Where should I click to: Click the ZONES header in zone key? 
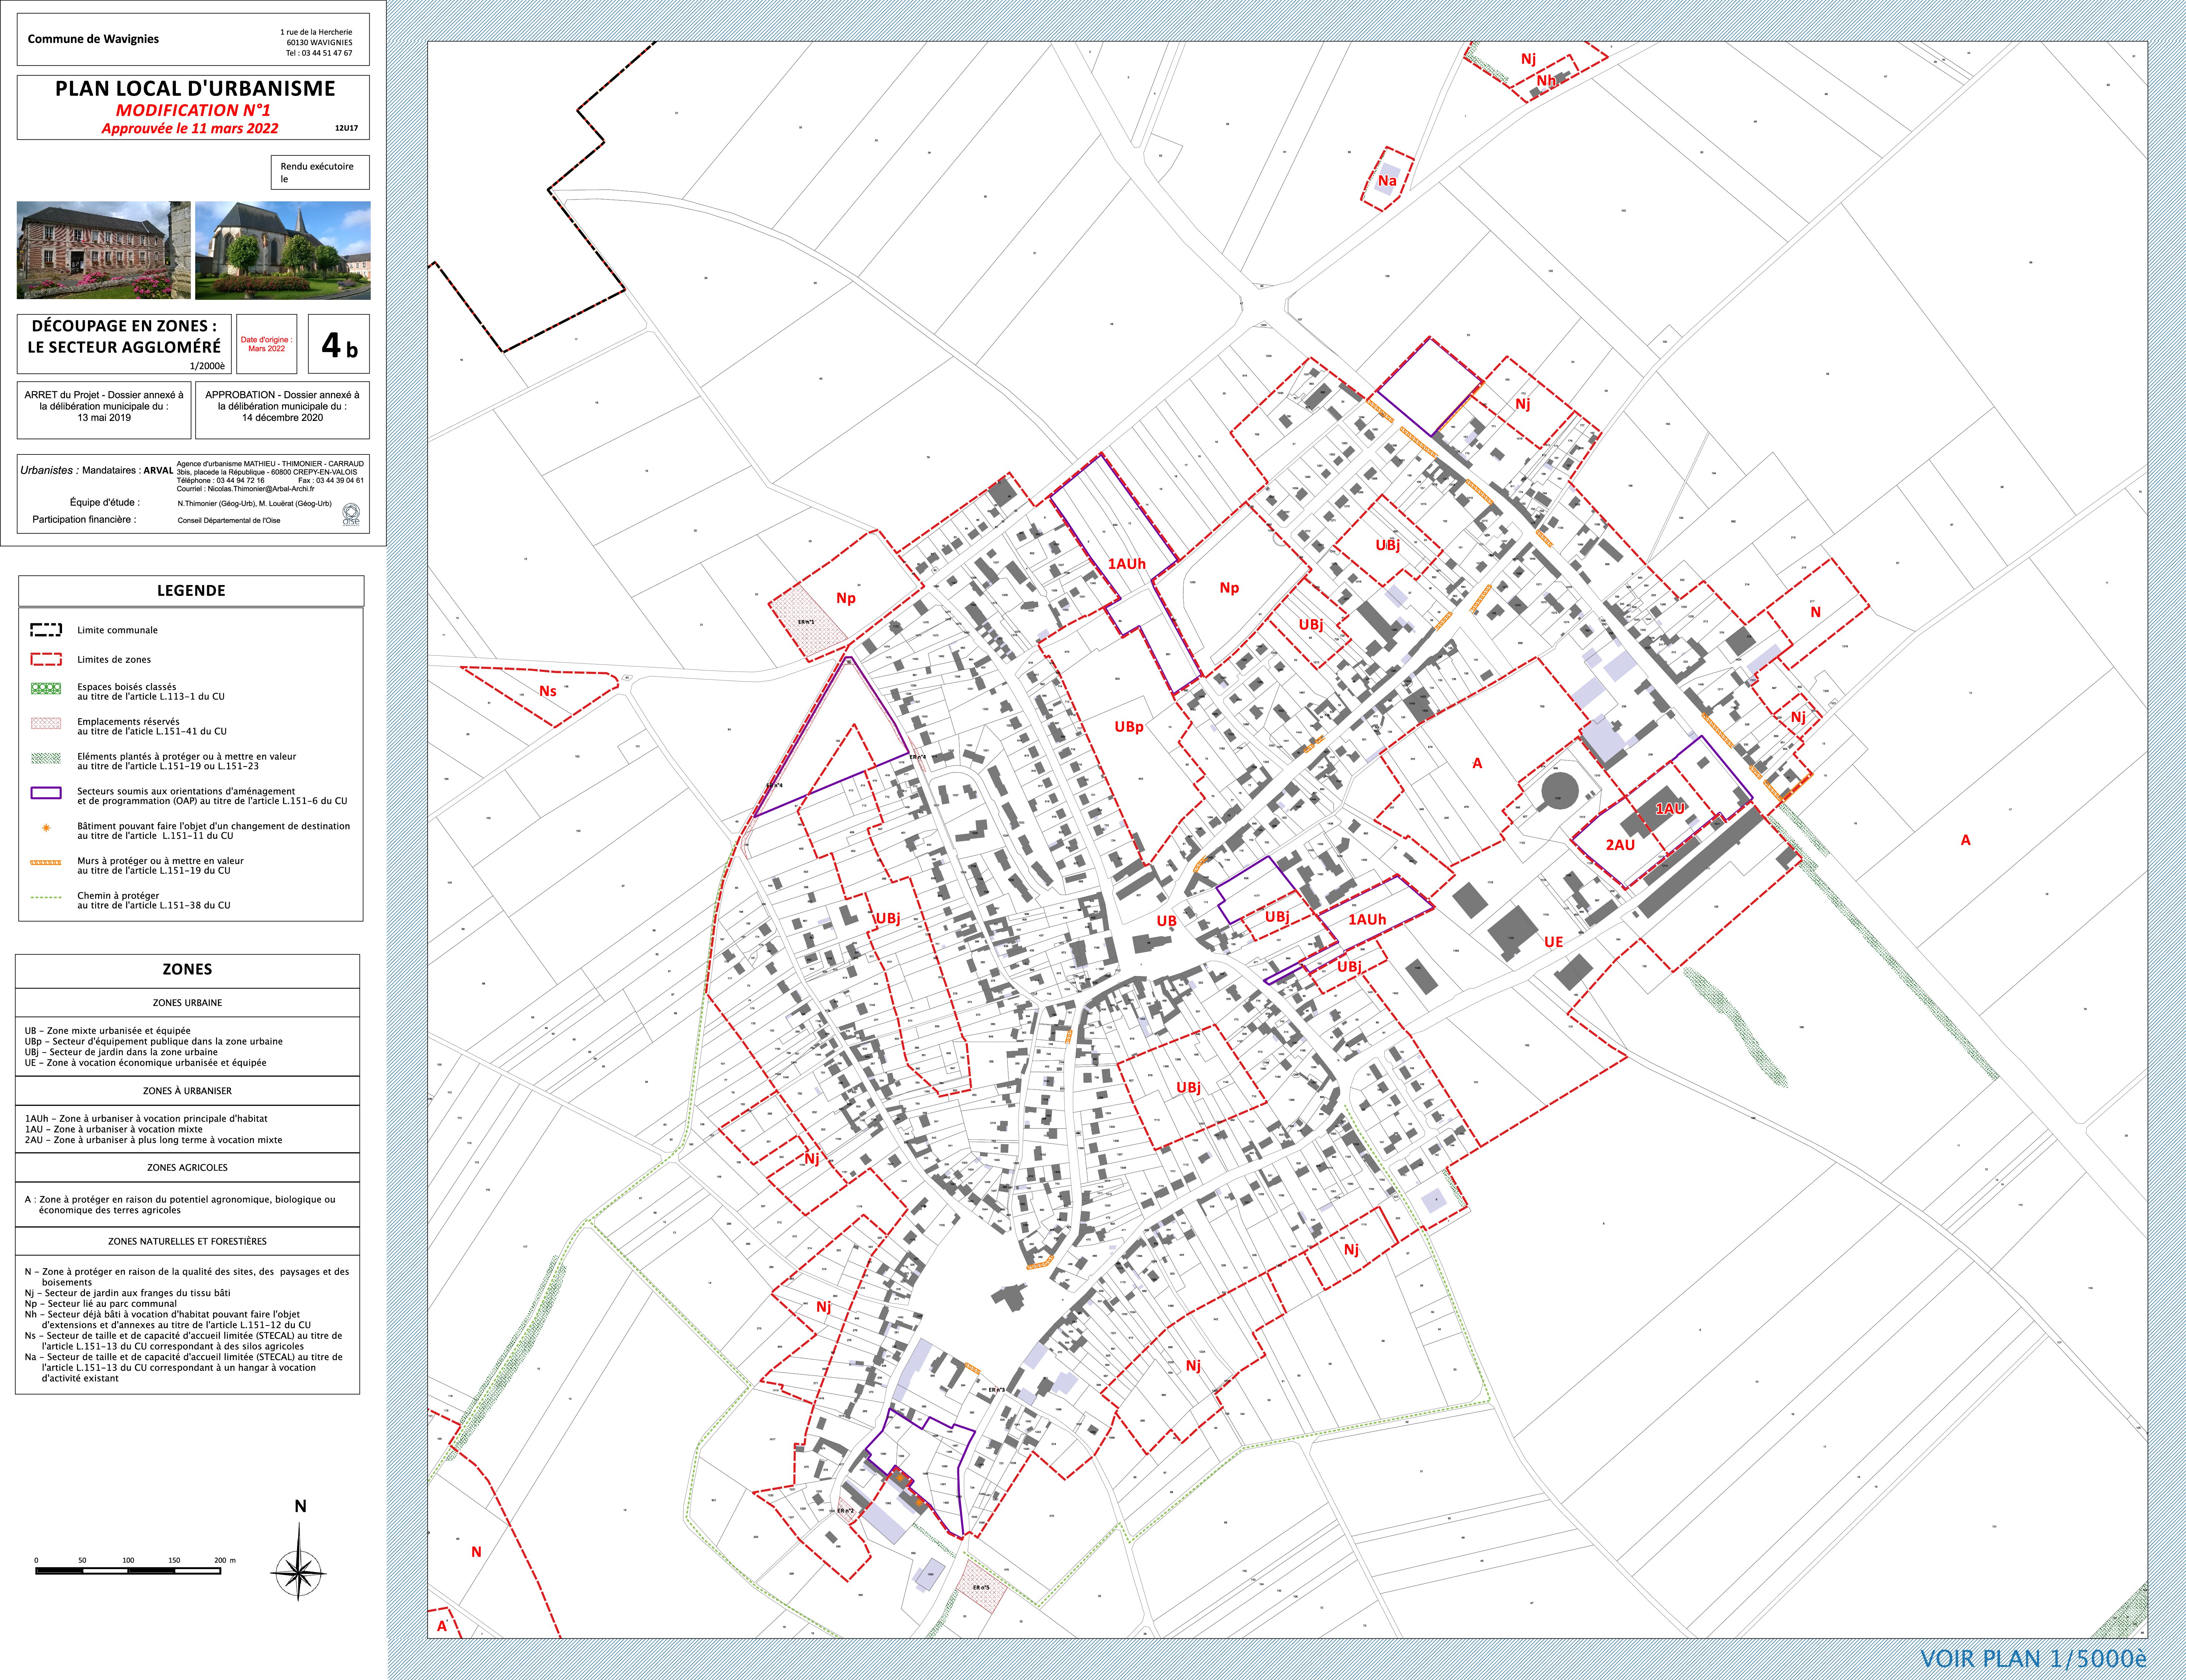(187, 970)
